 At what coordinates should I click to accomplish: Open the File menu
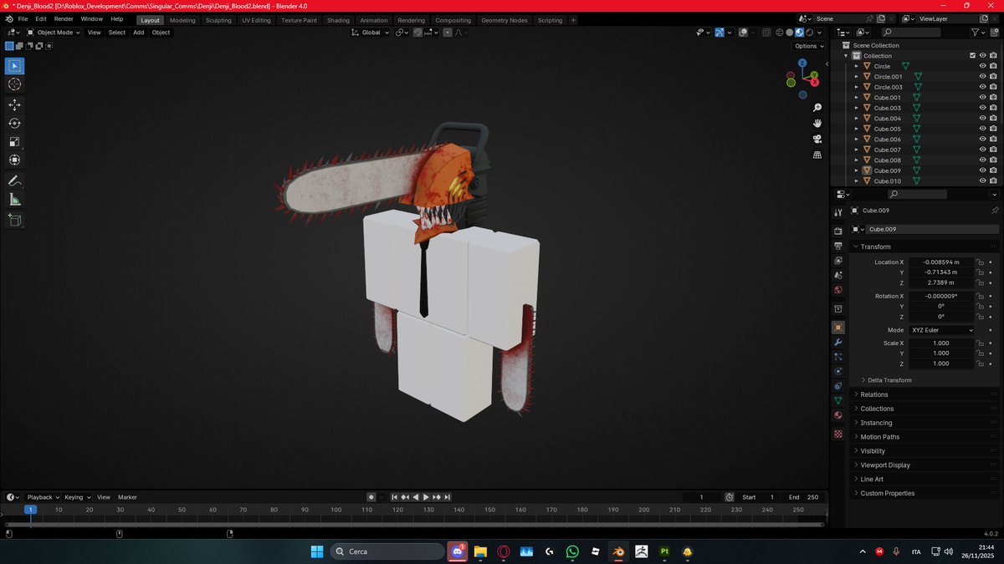pyautogui.click(x=23, y=18)
